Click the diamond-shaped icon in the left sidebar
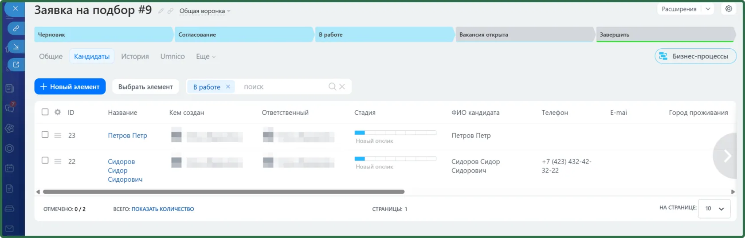This screenshot has width=745, height=238. pyautogui.click(x=9, y=128)
